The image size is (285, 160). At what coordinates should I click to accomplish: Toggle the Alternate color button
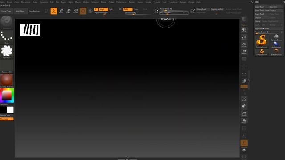[x=7, y=119]
